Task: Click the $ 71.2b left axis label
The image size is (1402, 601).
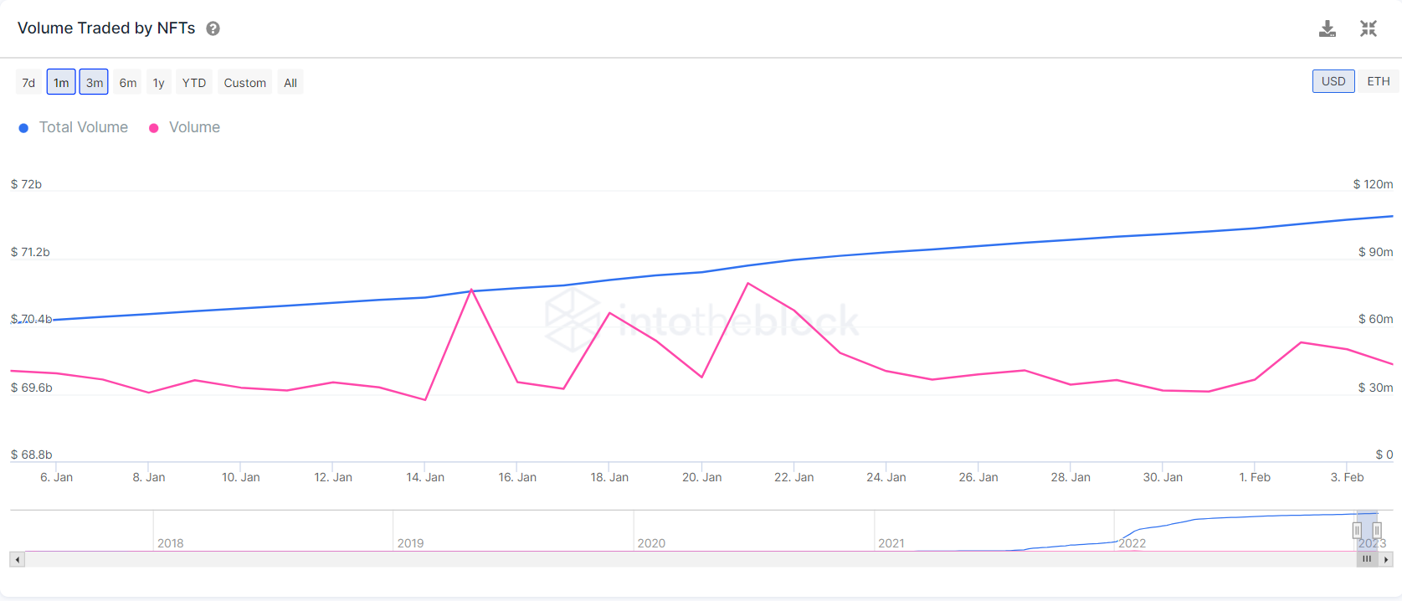Action: pos(30,252)
